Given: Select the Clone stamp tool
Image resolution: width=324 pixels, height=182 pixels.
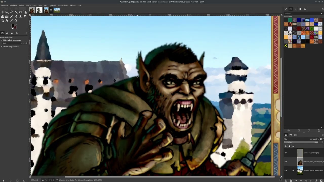Looking at the screenshot, I should click(21, 16).
